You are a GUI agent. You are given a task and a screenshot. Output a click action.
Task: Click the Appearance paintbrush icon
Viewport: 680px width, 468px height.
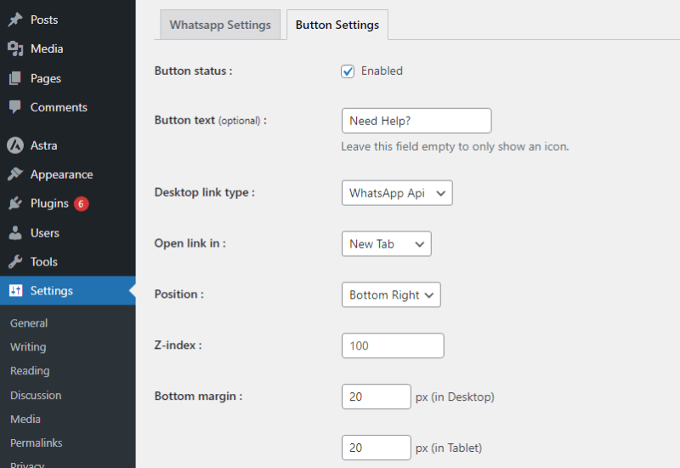tap(15, 174)
